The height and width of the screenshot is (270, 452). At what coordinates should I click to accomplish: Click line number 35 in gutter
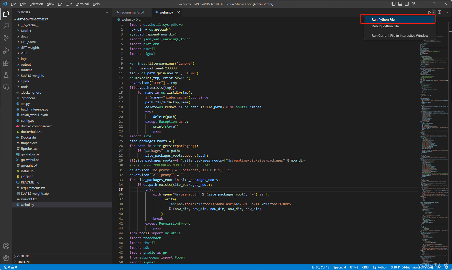pyautogui.click(x=121, y=189)
